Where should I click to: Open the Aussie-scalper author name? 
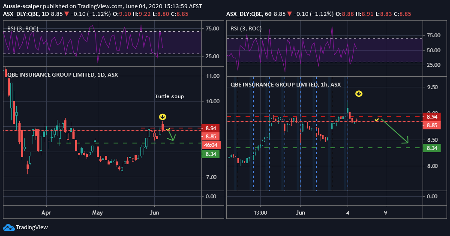click(22, 6)
